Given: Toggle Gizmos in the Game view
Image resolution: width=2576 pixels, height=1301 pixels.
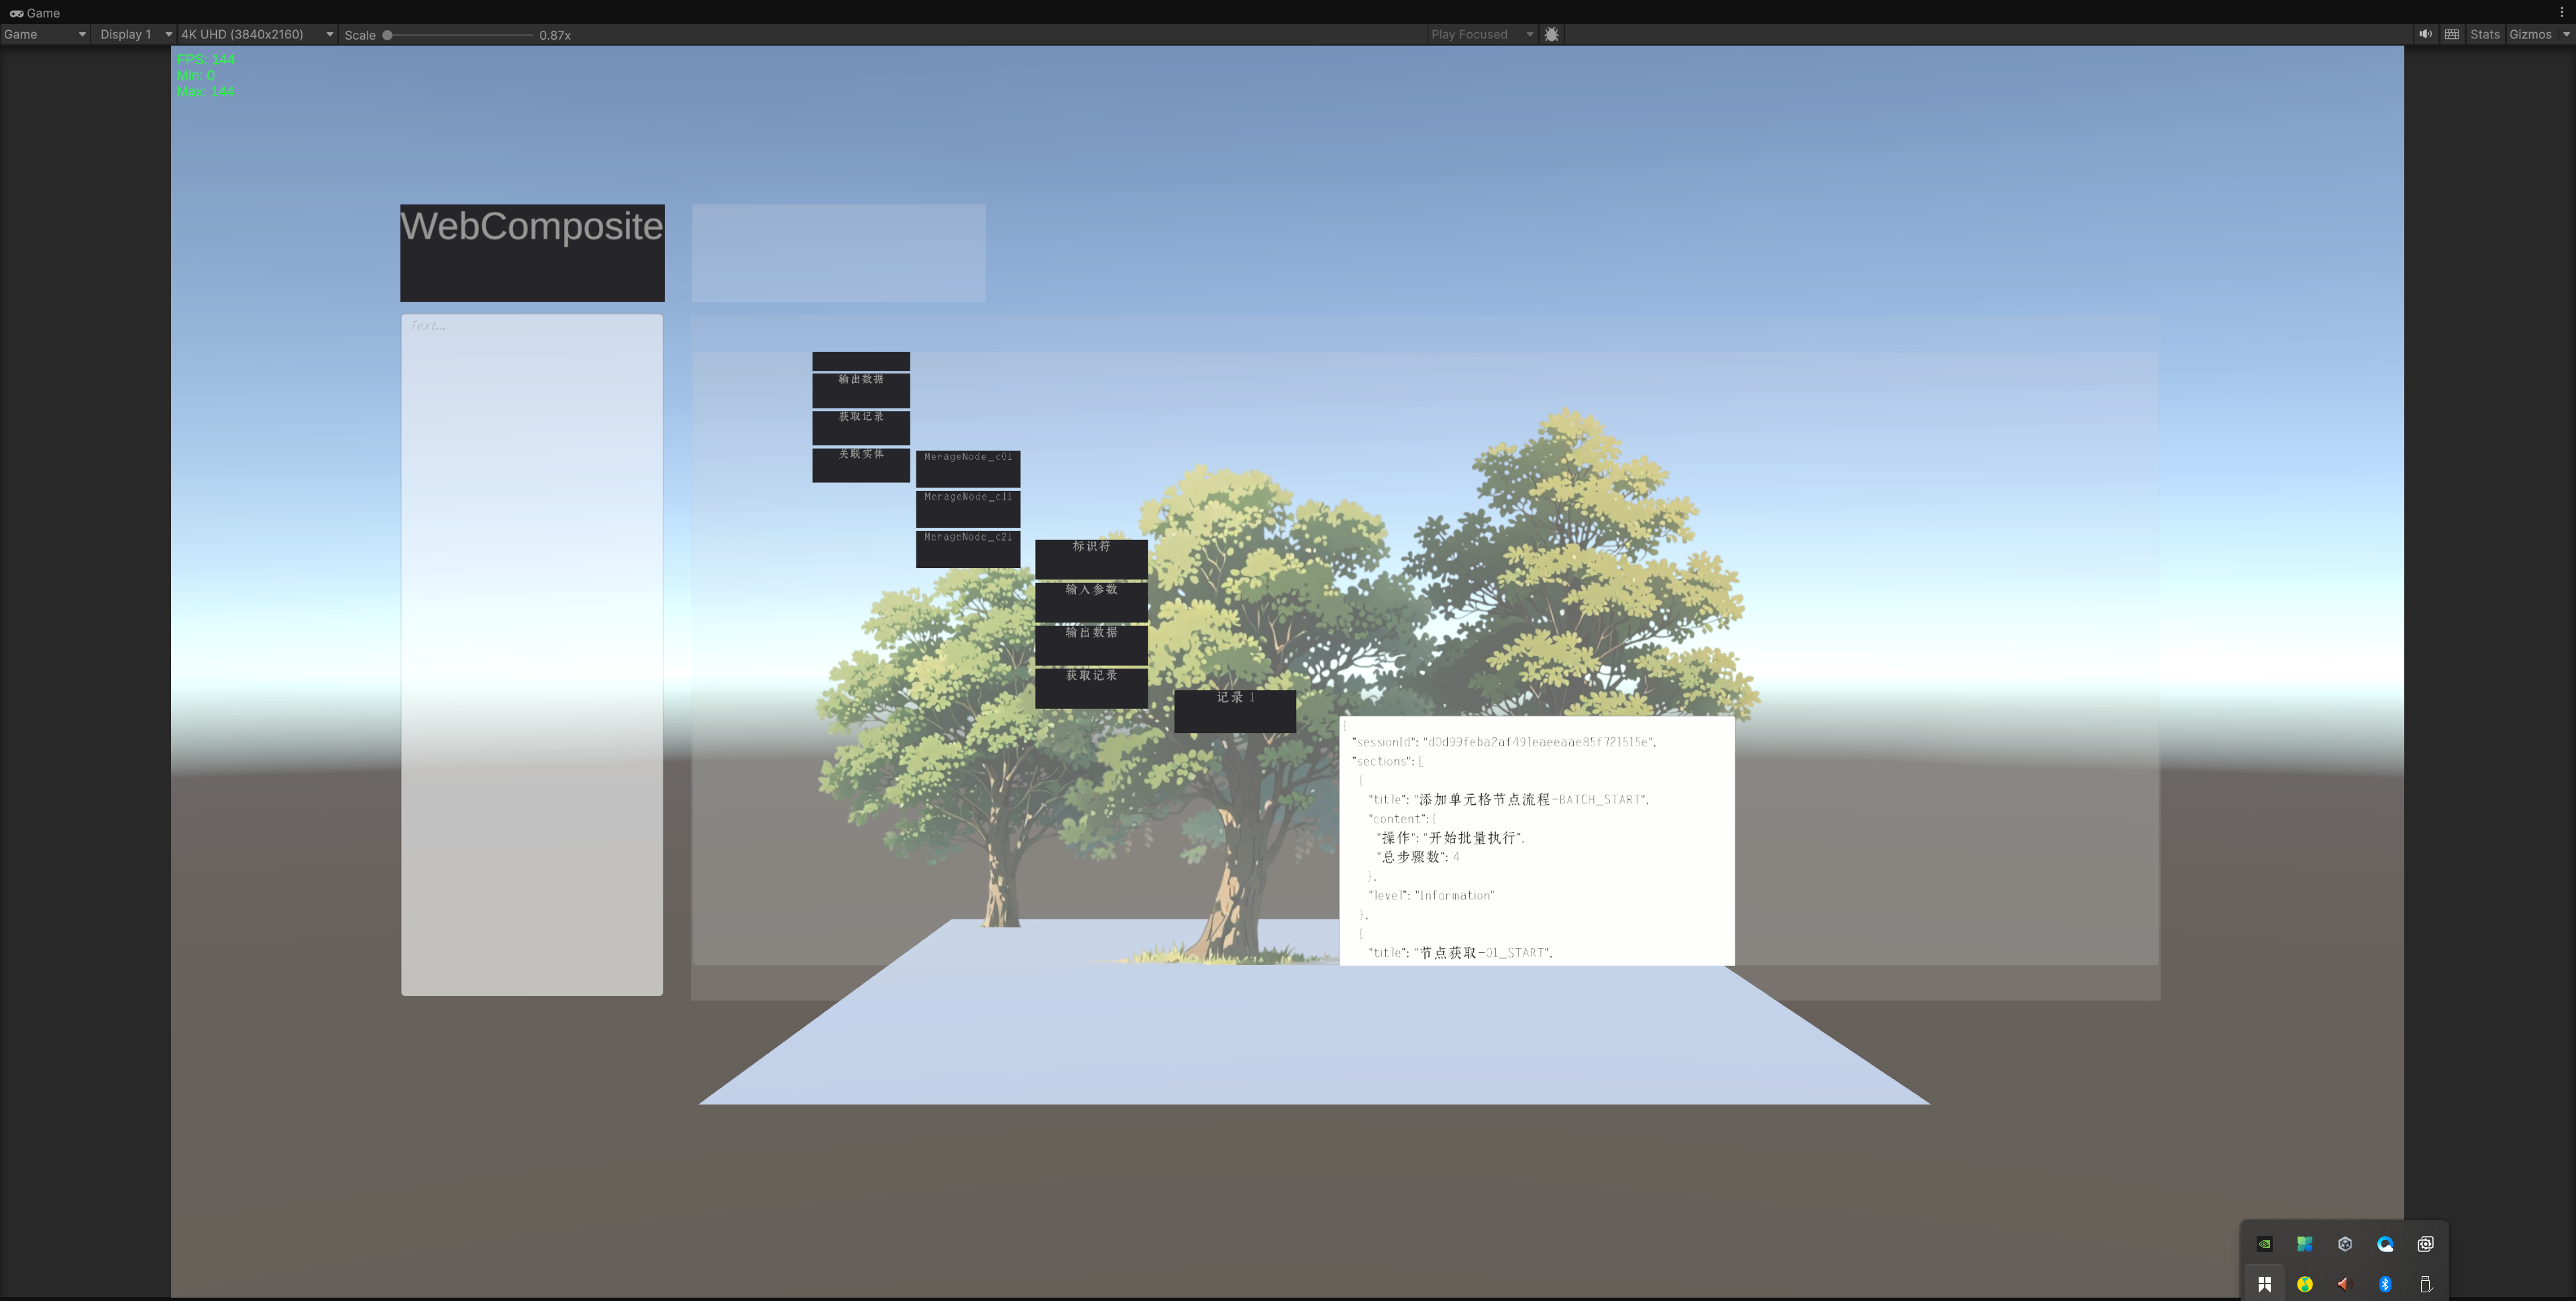Looking at the screenshot, I should coord(2530,34).
